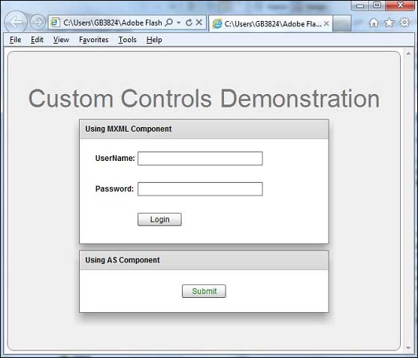Close the Adobe Fla... tab

pyautogui.click(x=326, y=24)
